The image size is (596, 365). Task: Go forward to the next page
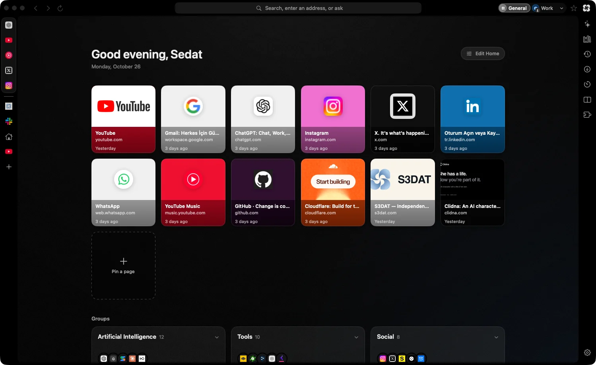tap(48, 8)
